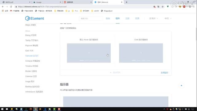Bookmark this page with the star icon
The image size is (197, 111).
163,6
